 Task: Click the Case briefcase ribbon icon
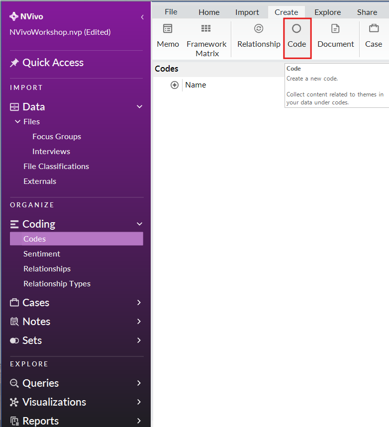coord(374,28)
